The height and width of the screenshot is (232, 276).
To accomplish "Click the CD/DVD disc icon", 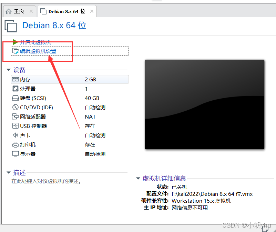I will [x=15, y=107].
